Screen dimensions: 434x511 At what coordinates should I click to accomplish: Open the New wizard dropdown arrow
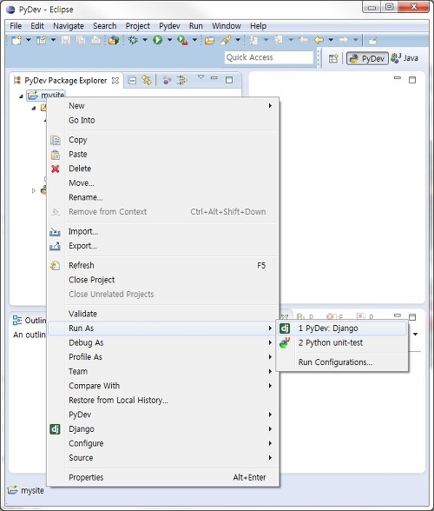click(x=29, y=40)
